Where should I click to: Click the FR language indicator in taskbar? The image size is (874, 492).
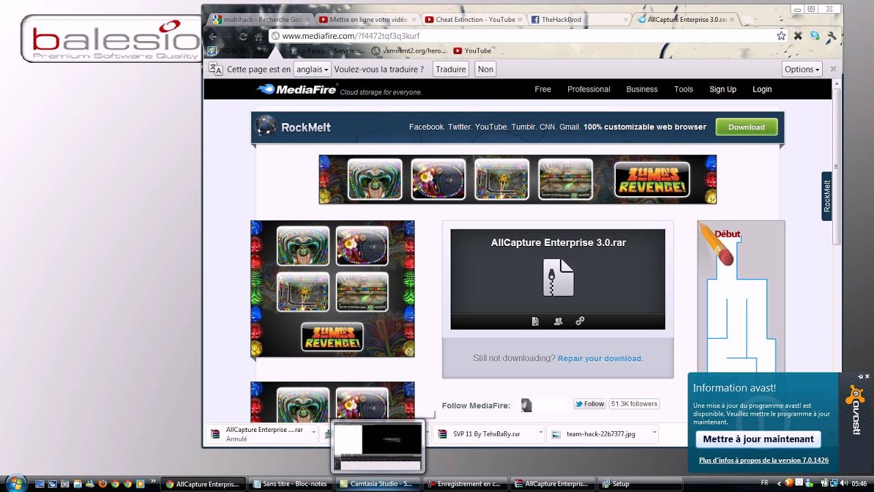pyautogui.click(x=764, y=483)
